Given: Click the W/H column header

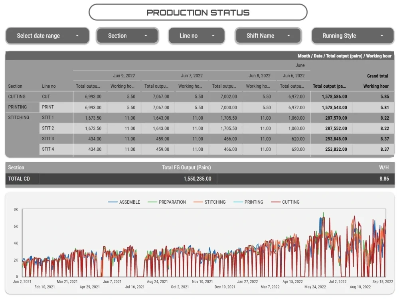Looking at the screenshot, I should (x=384, y=167).
